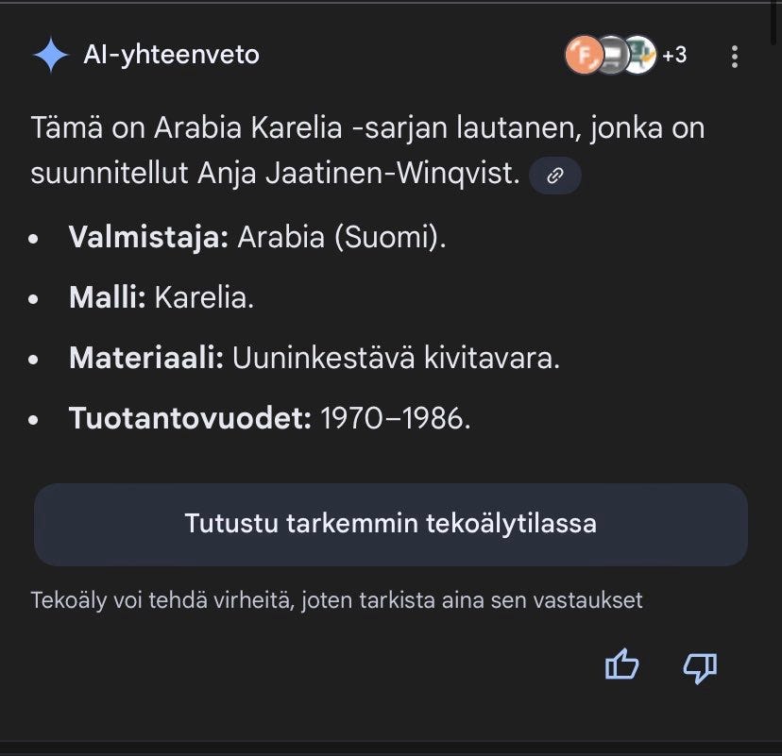Expand sources for the Anja Jaatinen-Winqvist claim
The height and width of the screenshot is (756, 782).
pos(555,176)
